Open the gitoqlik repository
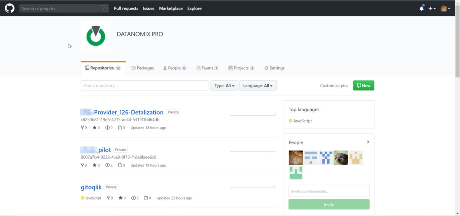460x216 pixels. click(x=91, y=187)
